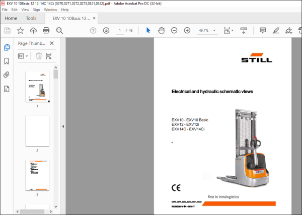Activate the Hand pan tool
The height and width of the screenshot is (215, 302).
(161, 30)
